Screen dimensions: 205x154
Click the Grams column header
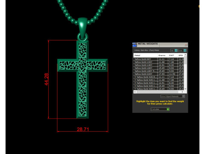click(x=163, y=55)
